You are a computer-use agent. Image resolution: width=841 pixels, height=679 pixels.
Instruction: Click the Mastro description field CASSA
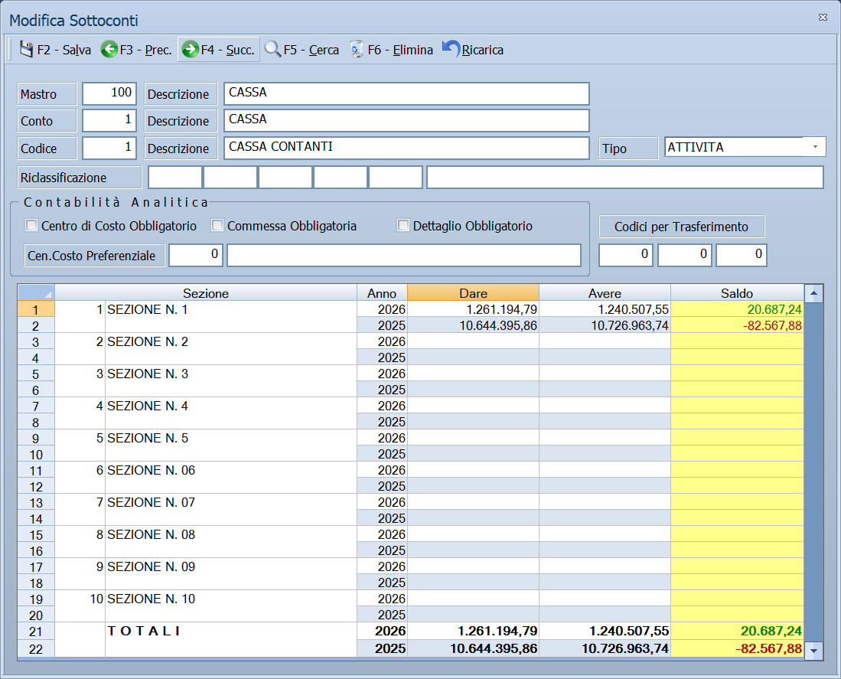tap(406, 93)
